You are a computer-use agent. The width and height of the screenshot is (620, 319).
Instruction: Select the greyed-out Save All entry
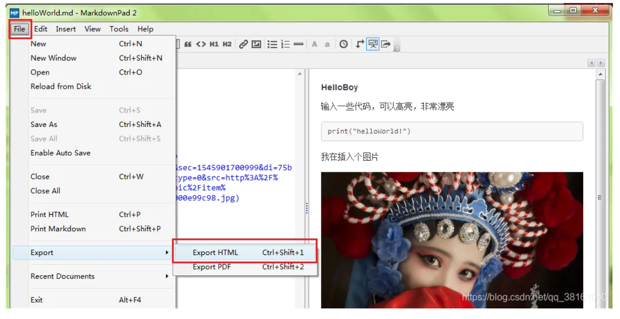(94, 139)
